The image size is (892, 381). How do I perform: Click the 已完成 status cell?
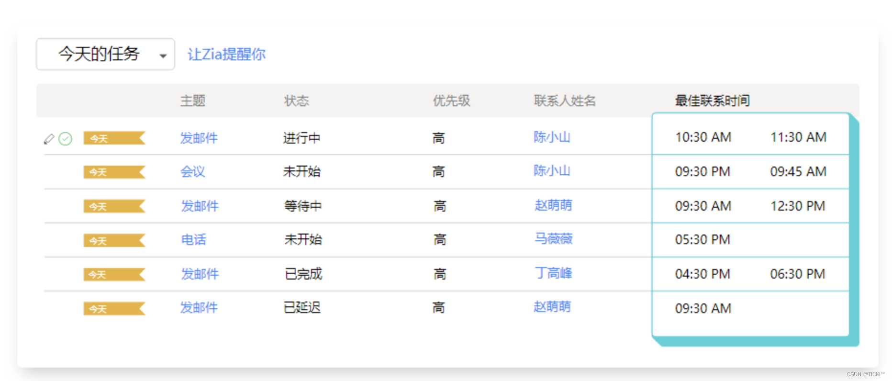(x=303, y=274)
